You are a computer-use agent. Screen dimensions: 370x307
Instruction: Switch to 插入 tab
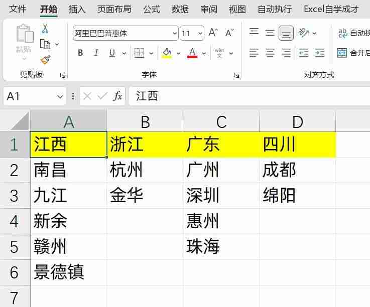77,9
